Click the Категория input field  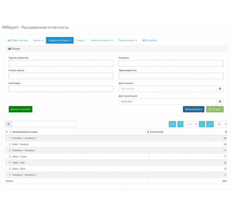(61, 89)
